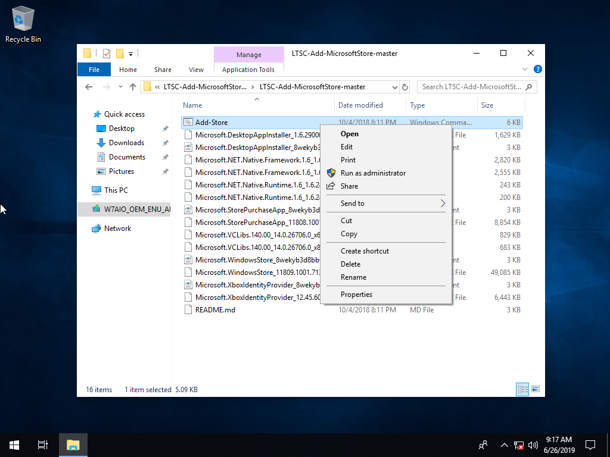
Task: Switch to the View ribbon tab
Action: click(196, 70)
